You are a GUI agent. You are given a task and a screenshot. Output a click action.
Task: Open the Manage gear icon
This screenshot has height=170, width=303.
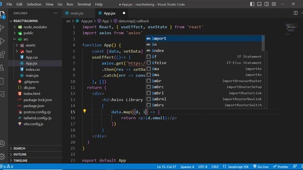[x=2, y=156]
